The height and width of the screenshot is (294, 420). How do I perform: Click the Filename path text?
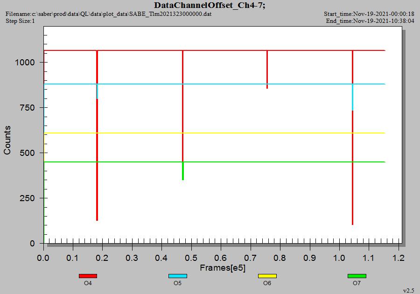click(108, 14)
